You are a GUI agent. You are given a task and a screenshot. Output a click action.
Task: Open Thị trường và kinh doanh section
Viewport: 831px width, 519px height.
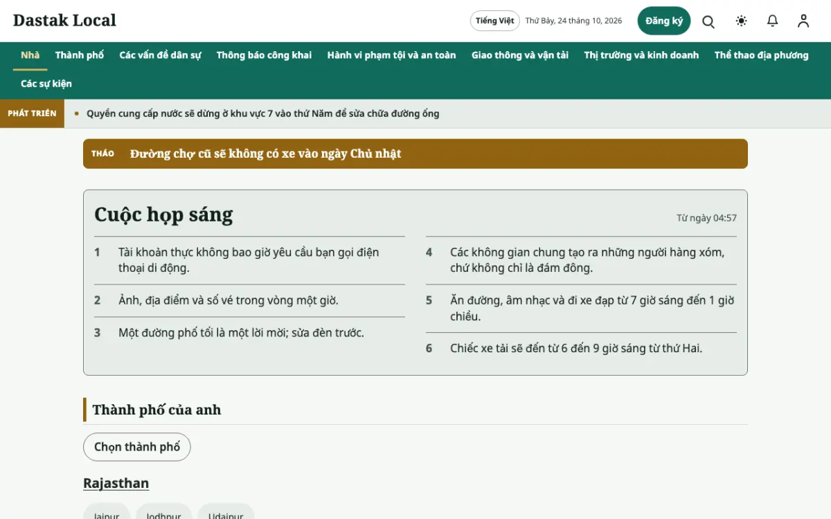click(x=641, y=55)
